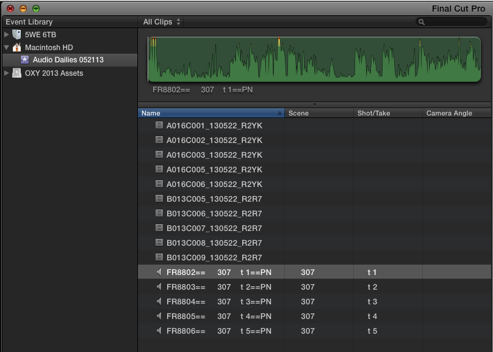Select clip A016C001_130522_R2YK
This screenshot has width=493, height=352.
(214, 126)
